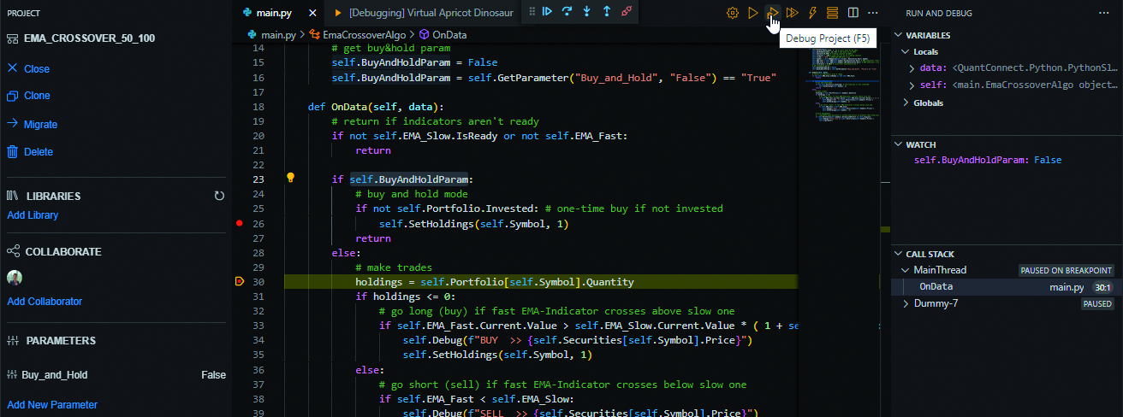Image resolution: width=1123 pixels, height=417 pixels.
Task: Open the editor More Actions ellipsis
Action: [x=873, y=13]
